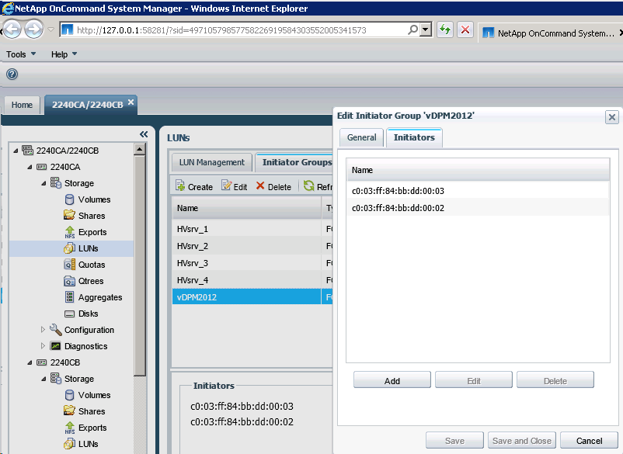The width and height of the screenshot is (623, 454).
Task: Switch to the Home tab
Action: click(x=22, y=105)
